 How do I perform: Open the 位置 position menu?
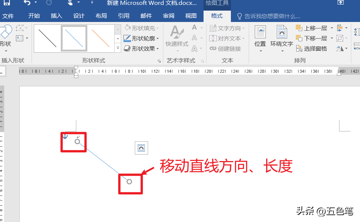pos(260,39)
